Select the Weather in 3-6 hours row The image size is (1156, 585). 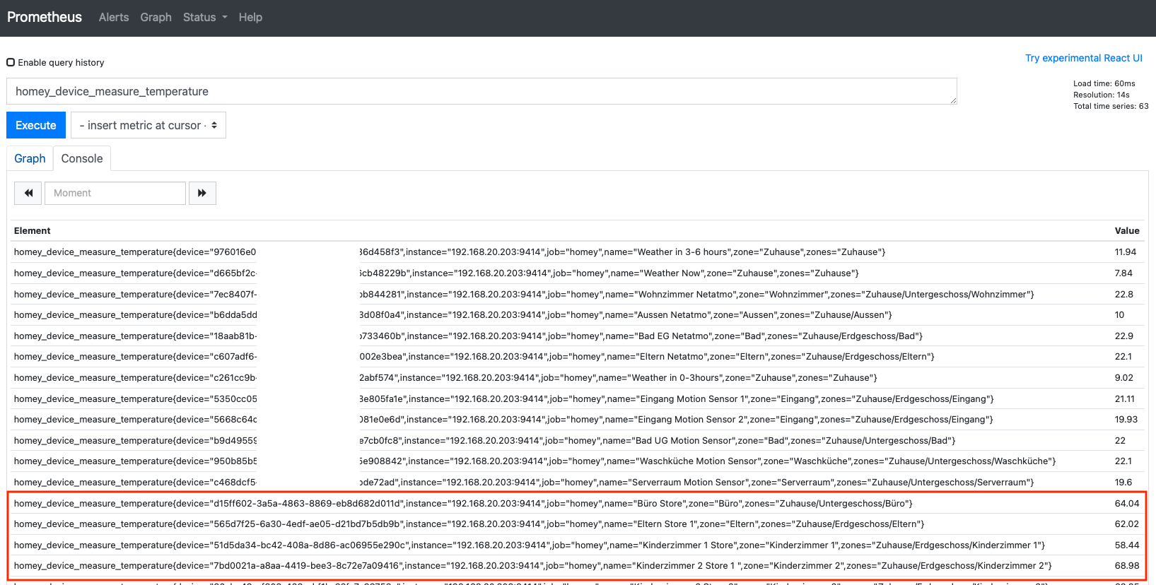(579, 252)
